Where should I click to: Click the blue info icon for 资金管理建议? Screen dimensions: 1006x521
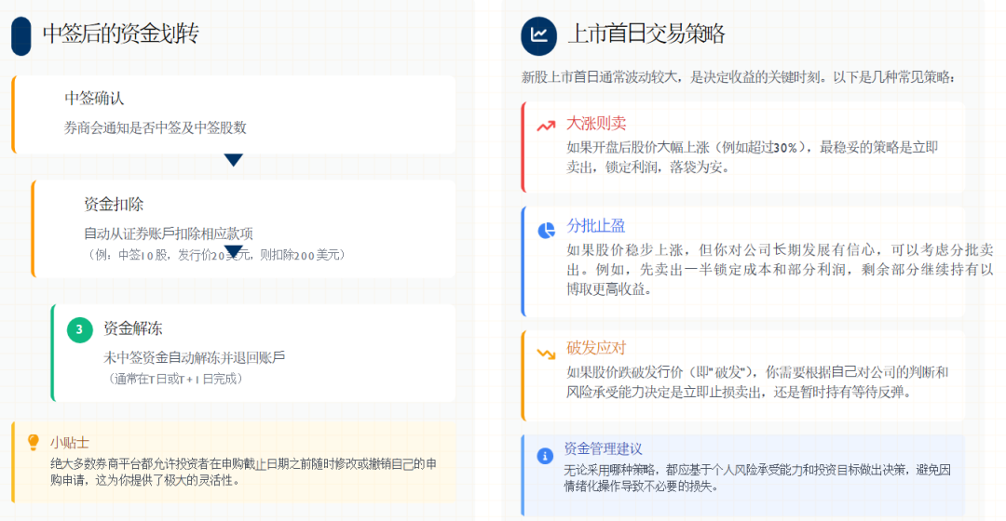tap(545, 456)
